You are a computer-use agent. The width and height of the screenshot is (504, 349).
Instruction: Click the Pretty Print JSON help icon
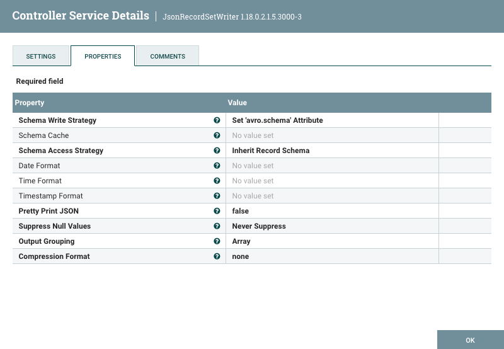point(217,211)
